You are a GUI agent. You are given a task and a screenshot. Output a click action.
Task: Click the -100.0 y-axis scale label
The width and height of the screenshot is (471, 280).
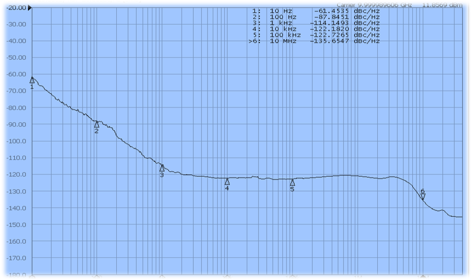(15, 141)
